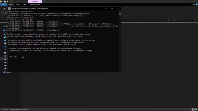Click the magnifier icon in search box

(x=195, y=20)
